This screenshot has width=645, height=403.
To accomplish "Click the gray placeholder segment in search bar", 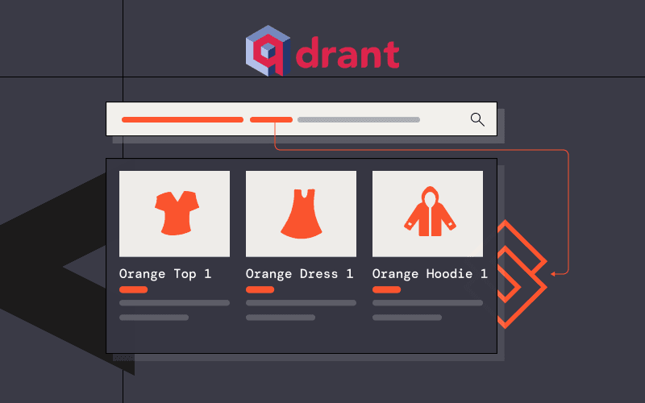I will (358, 119).
